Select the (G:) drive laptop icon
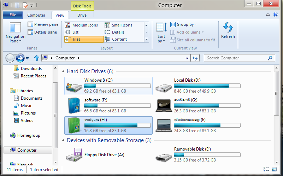283x176 pixels. point(164,106)
